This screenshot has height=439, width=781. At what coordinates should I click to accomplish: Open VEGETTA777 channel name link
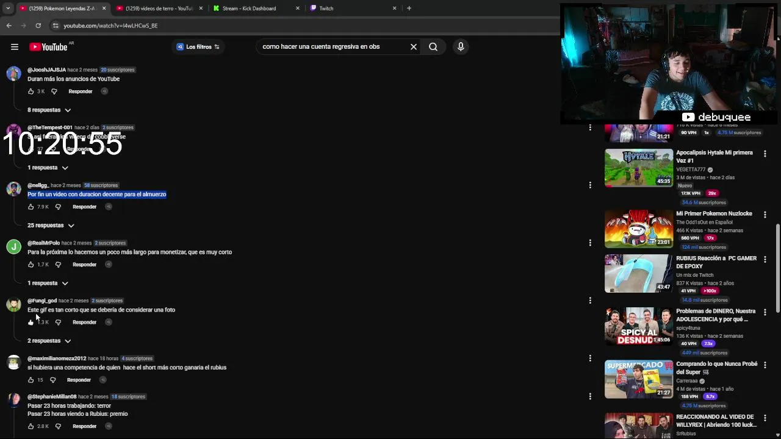tap(691, 170)
